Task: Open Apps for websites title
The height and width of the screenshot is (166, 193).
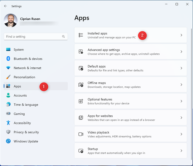Action: [100, 116]
